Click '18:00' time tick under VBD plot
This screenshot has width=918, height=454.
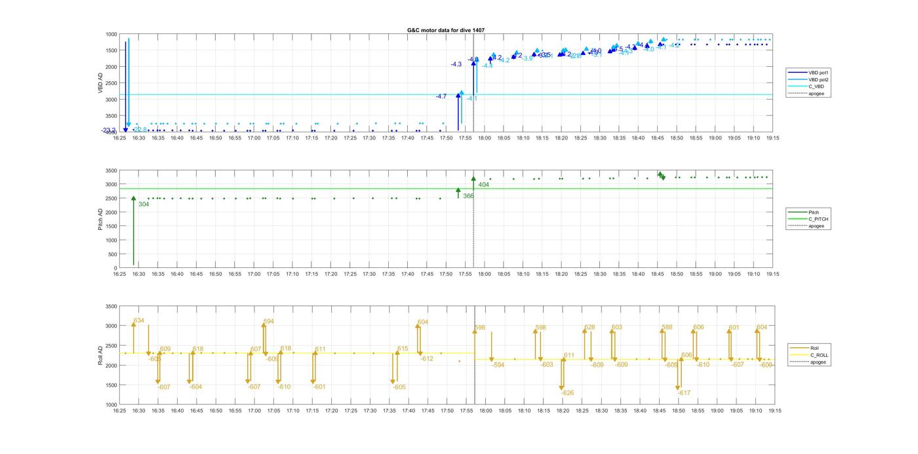(485, 138)
